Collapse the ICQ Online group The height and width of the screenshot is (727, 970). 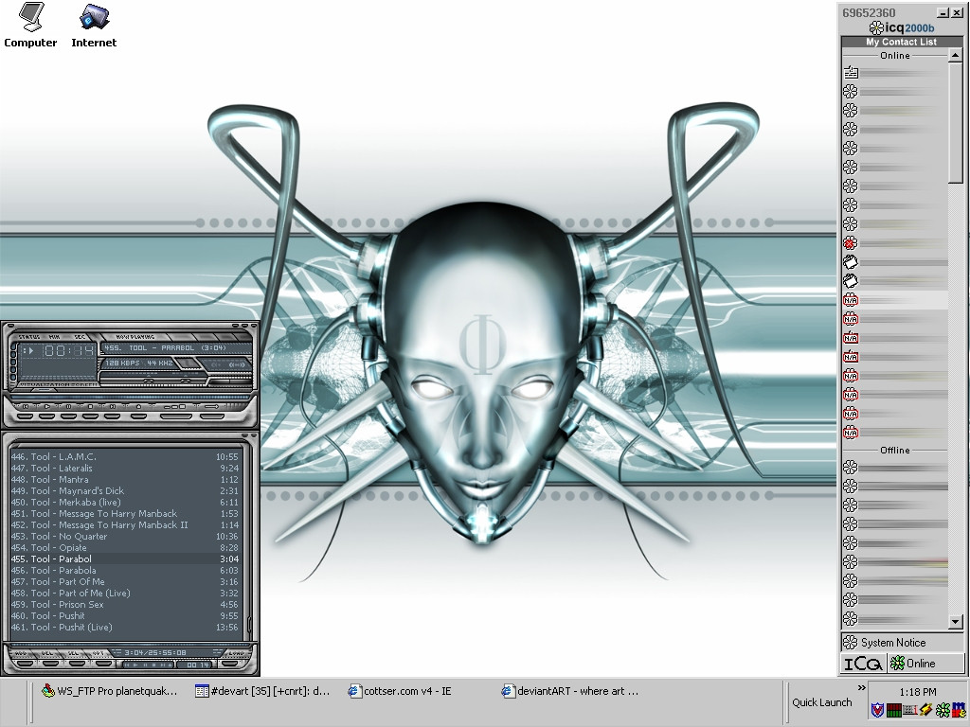click(894, 55)
